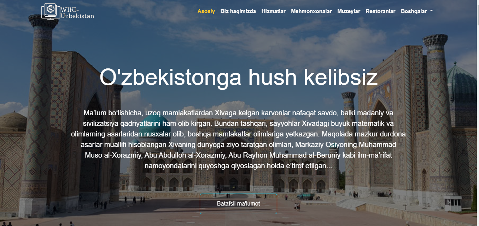Expand the Boshqalar dropdown
Screen dimensions: 479x226
417,11
